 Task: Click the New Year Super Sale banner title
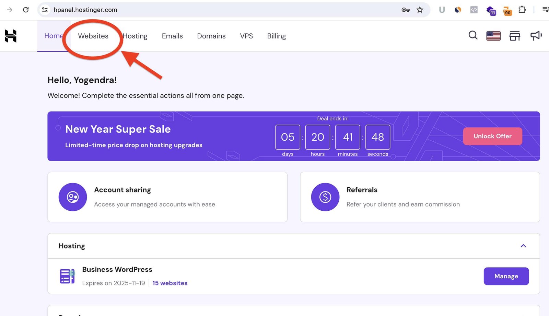click(118, 129)
